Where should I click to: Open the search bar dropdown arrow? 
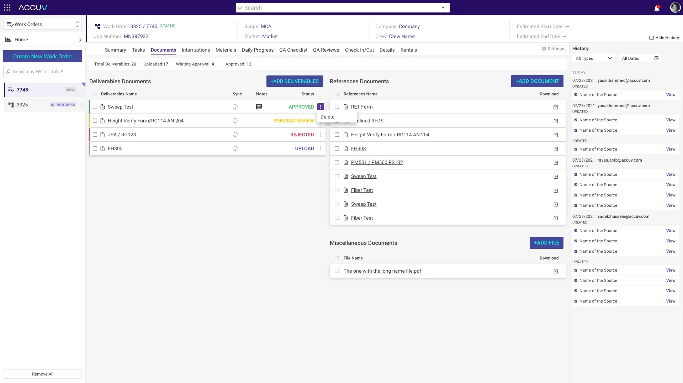(x=443, y=7)
